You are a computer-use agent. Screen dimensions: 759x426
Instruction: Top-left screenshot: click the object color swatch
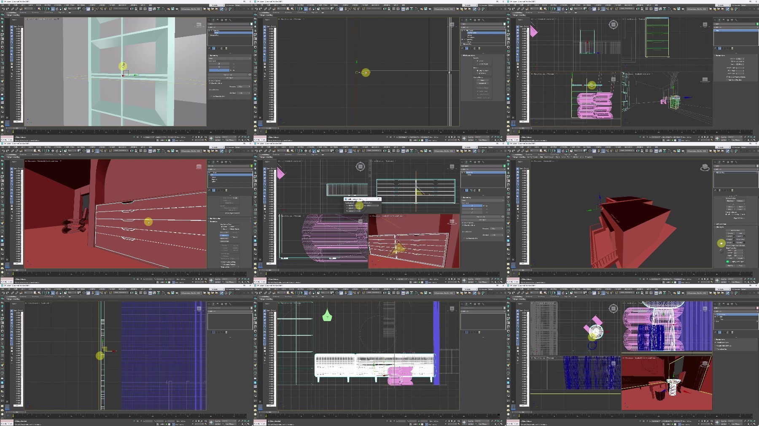pos(251,24)
